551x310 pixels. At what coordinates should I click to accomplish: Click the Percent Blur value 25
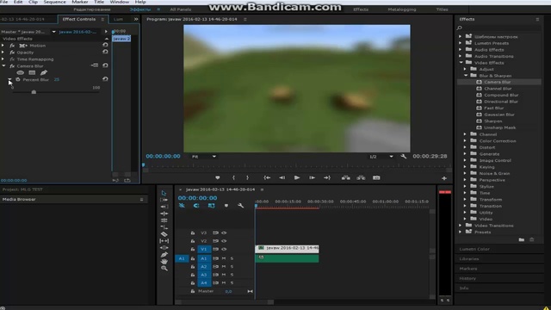[x=57, y=80]
